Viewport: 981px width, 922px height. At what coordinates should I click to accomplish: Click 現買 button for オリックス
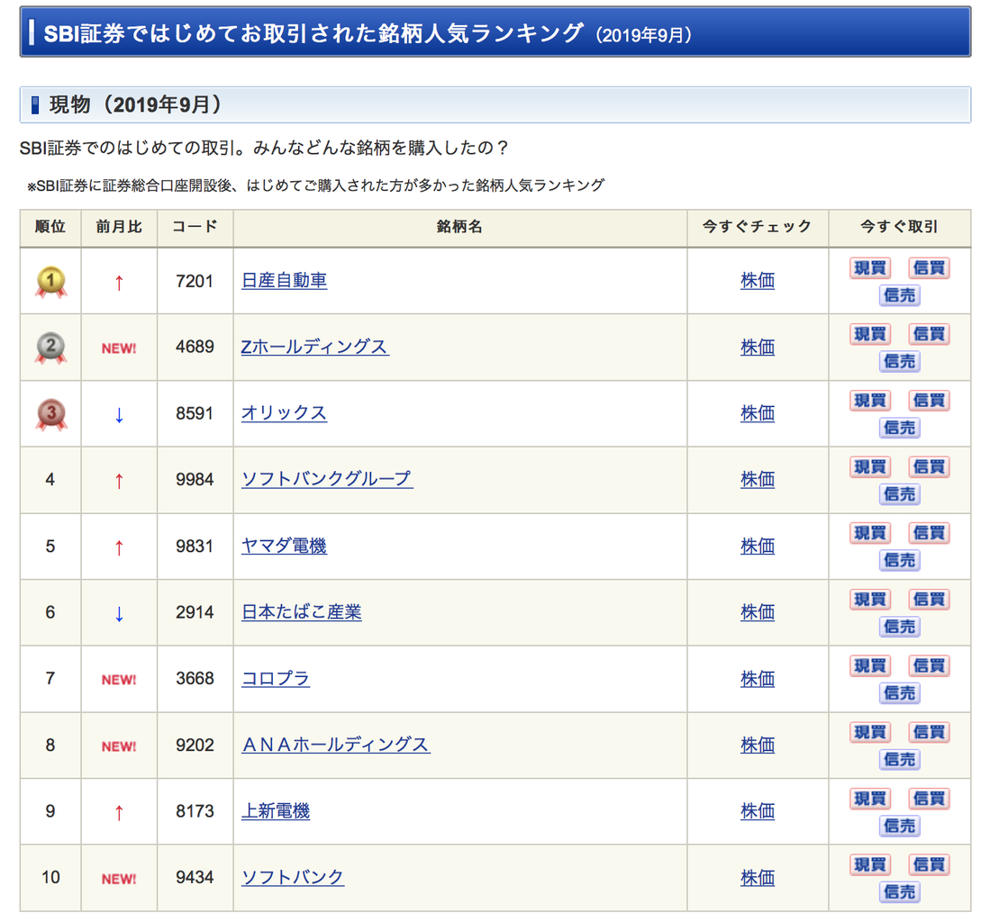click(x=869, y=401)
